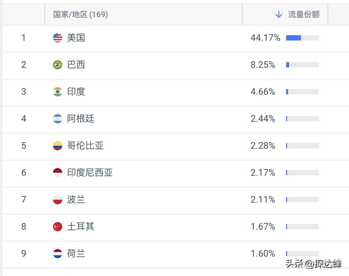The height and width of the screenshot is (276, 349).
Task: Click the traffic share bar for 巴西
Action: 302,65
